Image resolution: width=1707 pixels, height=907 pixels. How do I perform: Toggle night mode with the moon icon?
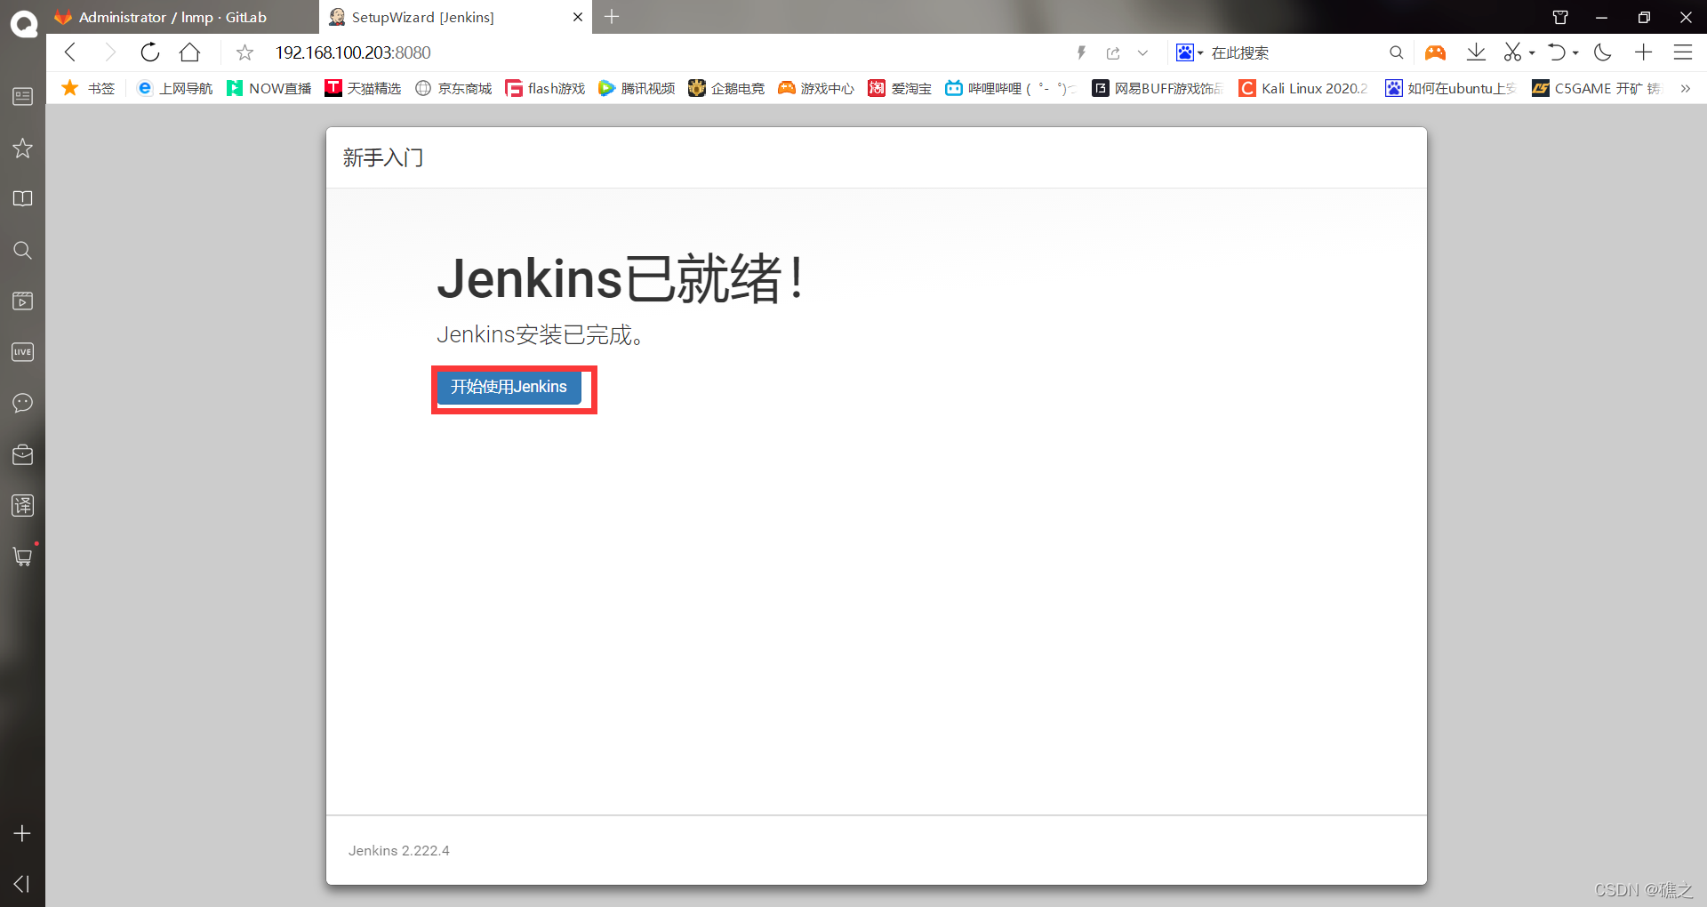[1603, 52]
